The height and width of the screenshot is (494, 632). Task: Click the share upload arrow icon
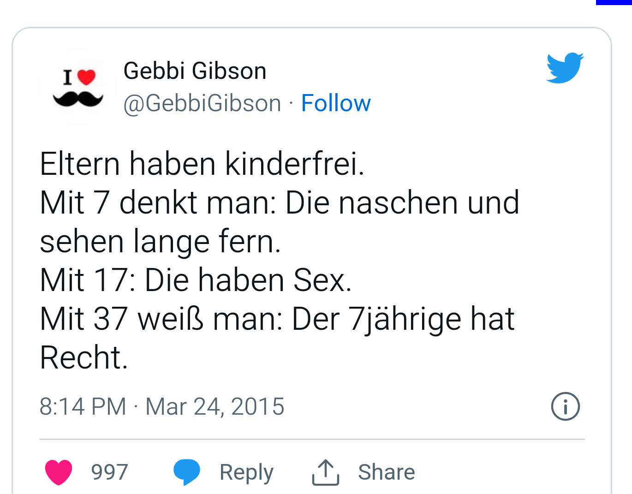click(x=326, y=472)
